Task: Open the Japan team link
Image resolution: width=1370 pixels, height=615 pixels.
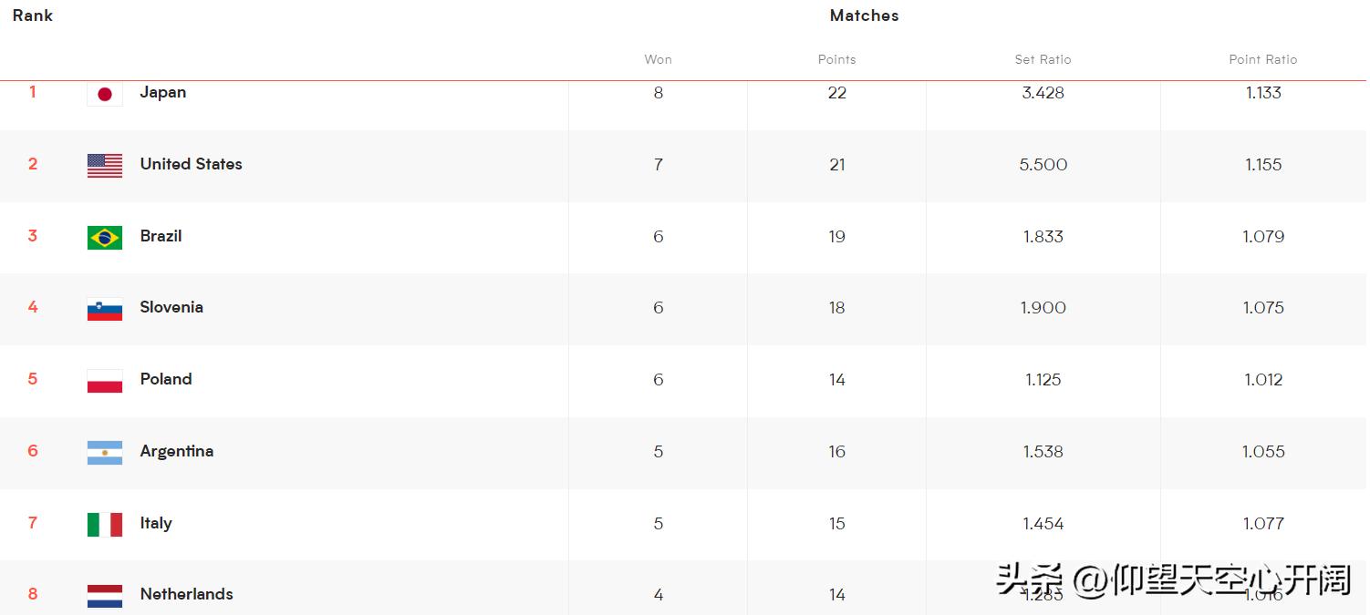Action: [x=163, y=92]
